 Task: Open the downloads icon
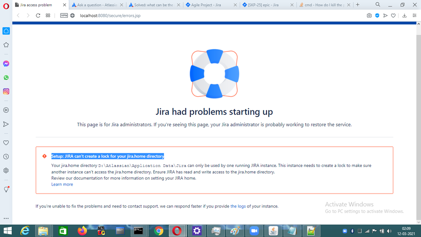pyautogui.click(x=404, y=16)
